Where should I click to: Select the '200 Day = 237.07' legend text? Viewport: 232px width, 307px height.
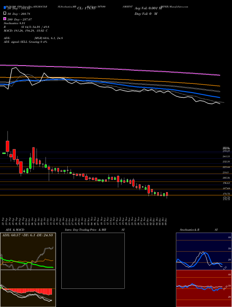point(19,19)
